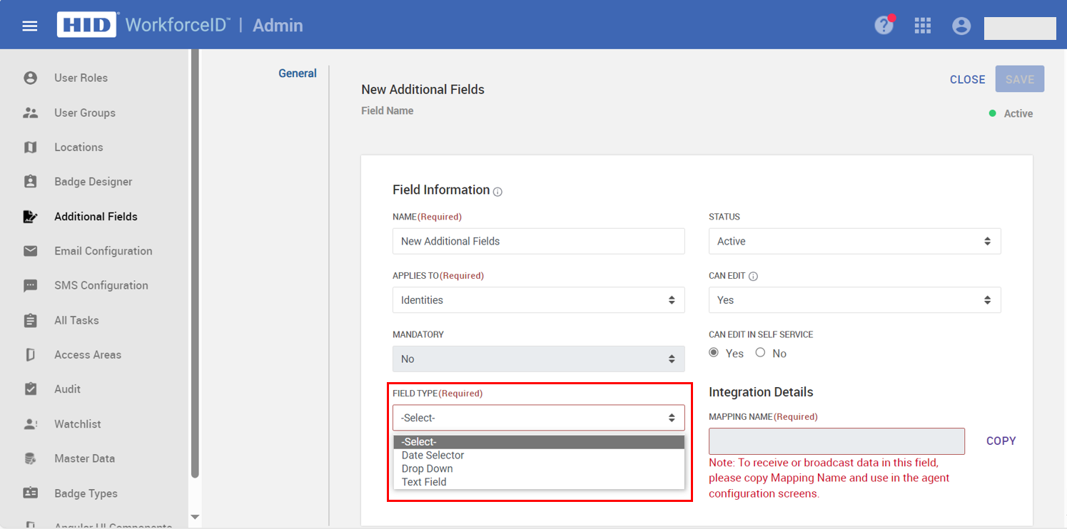
Task: Click the Access Areas door icon
Action: click(30, 354)
